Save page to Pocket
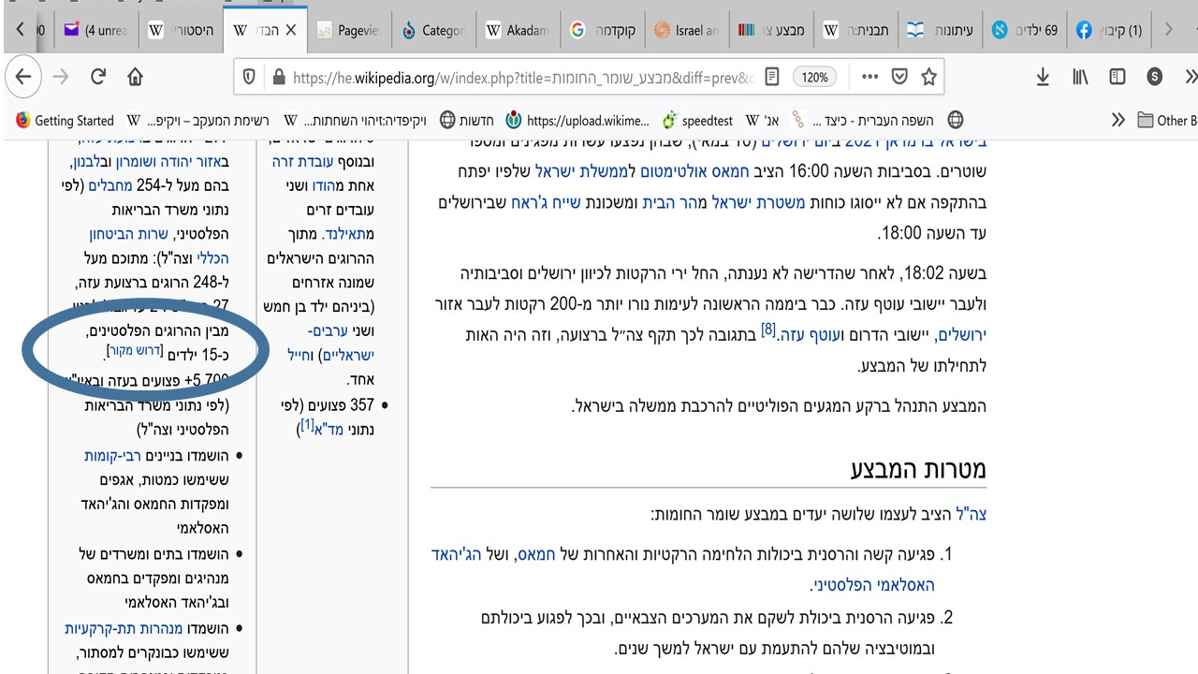The height and width of the screenshot is (674, 1198). pos(899,78)
